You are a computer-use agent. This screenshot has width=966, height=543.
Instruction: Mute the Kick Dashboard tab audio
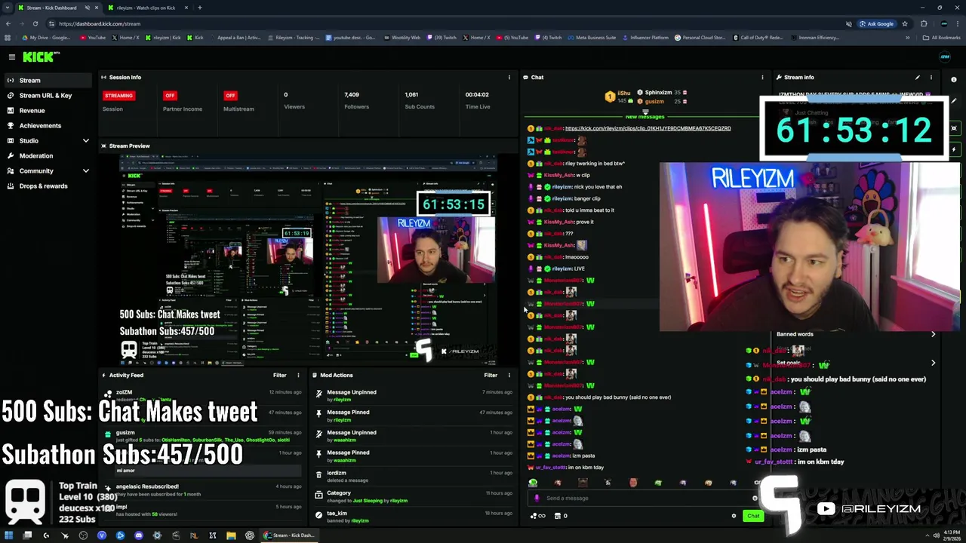[x=87, y=8]
